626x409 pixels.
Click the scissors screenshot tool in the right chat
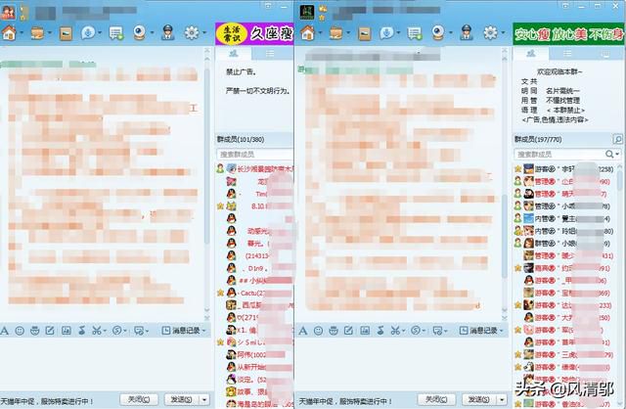pyautogui.click(x=395, y=331)
